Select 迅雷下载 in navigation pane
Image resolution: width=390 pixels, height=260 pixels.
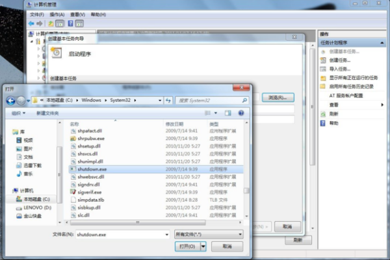pyautogui.click(x=29, y=165)
